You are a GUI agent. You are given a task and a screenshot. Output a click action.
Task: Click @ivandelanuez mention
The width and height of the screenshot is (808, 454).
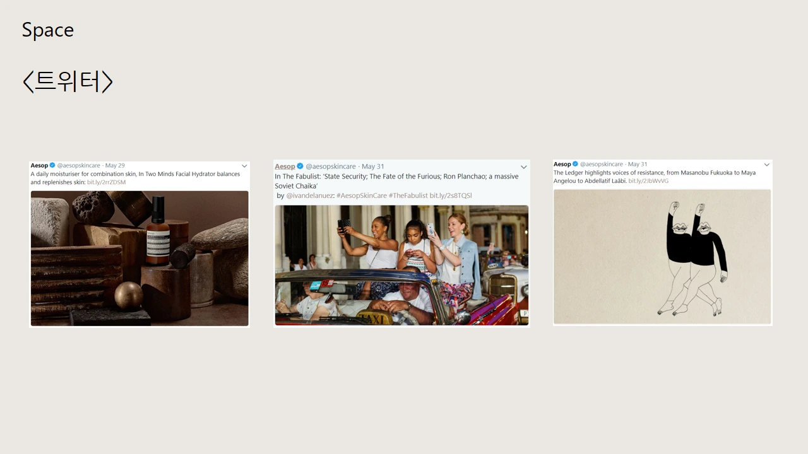[309, 195]
